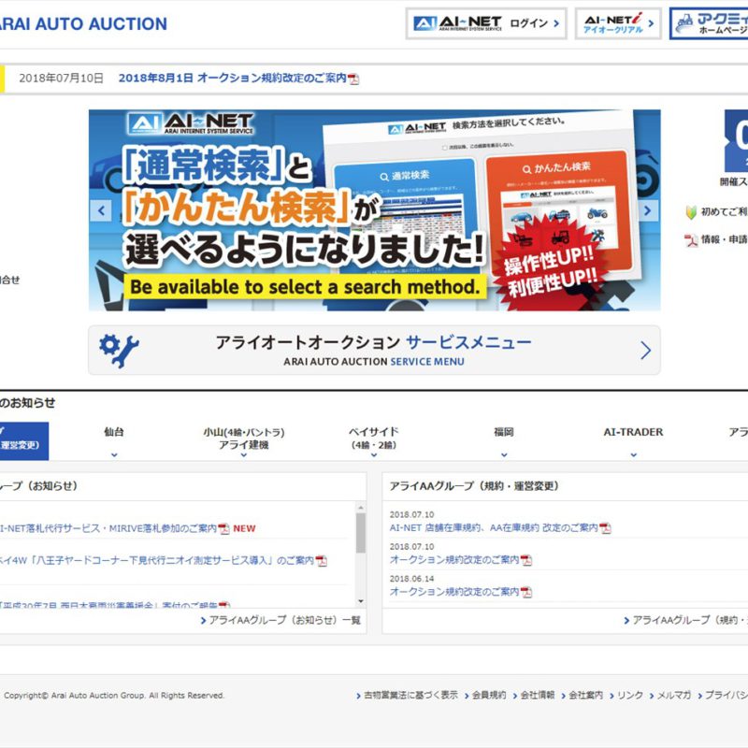Open 2018.06.14 オークション規約改定のご案内 link
Viewport: 748px width, 748px height.
454,592
